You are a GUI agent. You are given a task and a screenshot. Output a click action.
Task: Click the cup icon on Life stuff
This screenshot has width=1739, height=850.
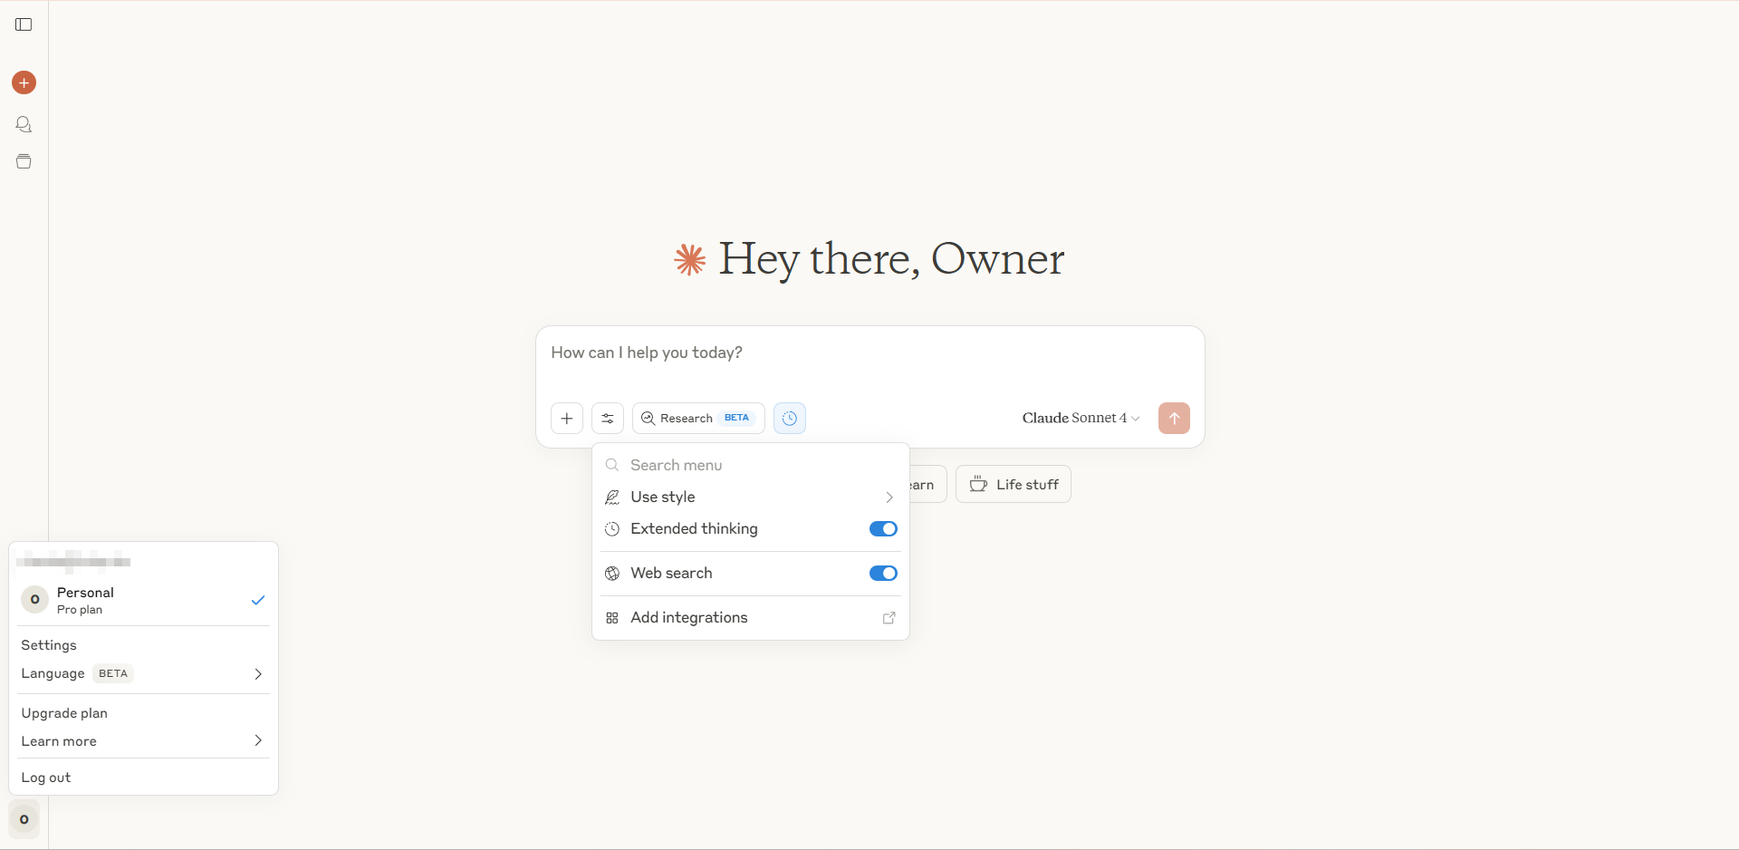tap(978, 484)
